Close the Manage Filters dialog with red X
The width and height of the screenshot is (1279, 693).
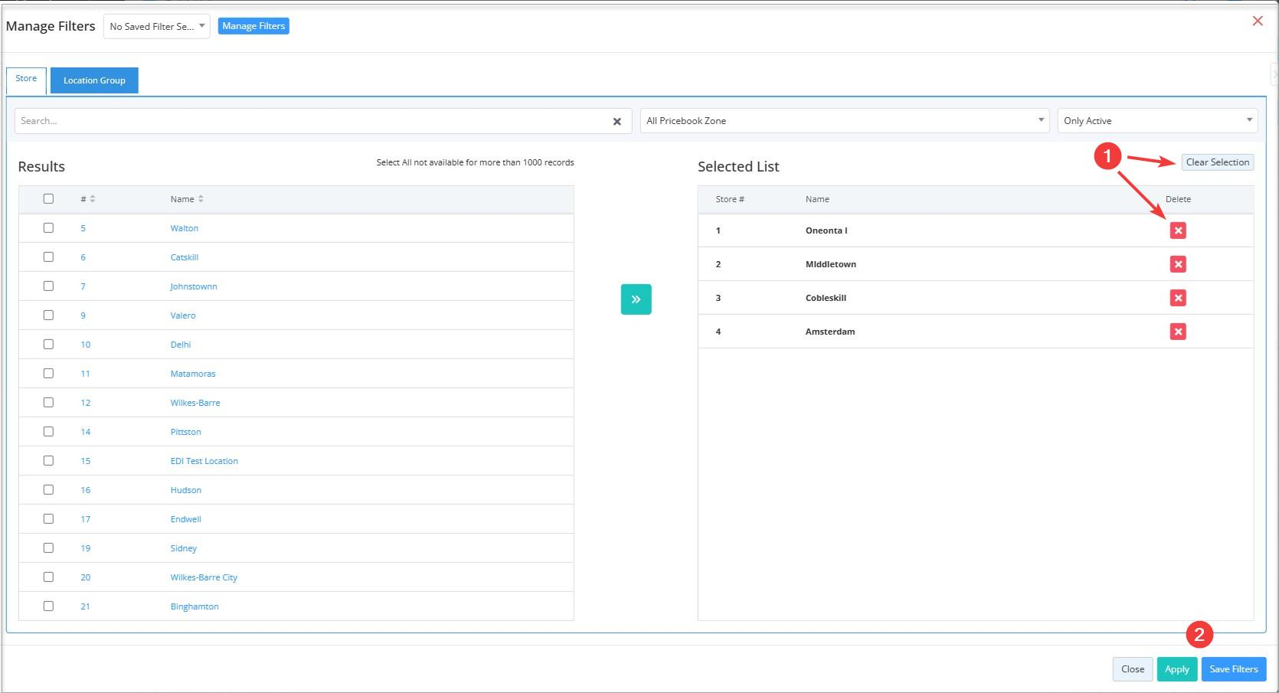tap(1258, 21)
